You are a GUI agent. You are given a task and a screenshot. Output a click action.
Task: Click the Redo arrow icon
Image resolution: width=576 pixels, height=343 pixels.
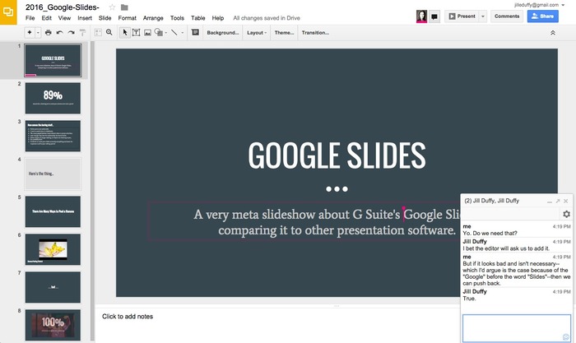pos(72,32)
